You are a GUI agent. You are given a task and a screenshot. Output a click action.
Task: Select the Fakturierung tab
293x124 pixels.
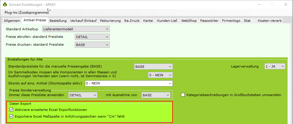click(110, 21)
